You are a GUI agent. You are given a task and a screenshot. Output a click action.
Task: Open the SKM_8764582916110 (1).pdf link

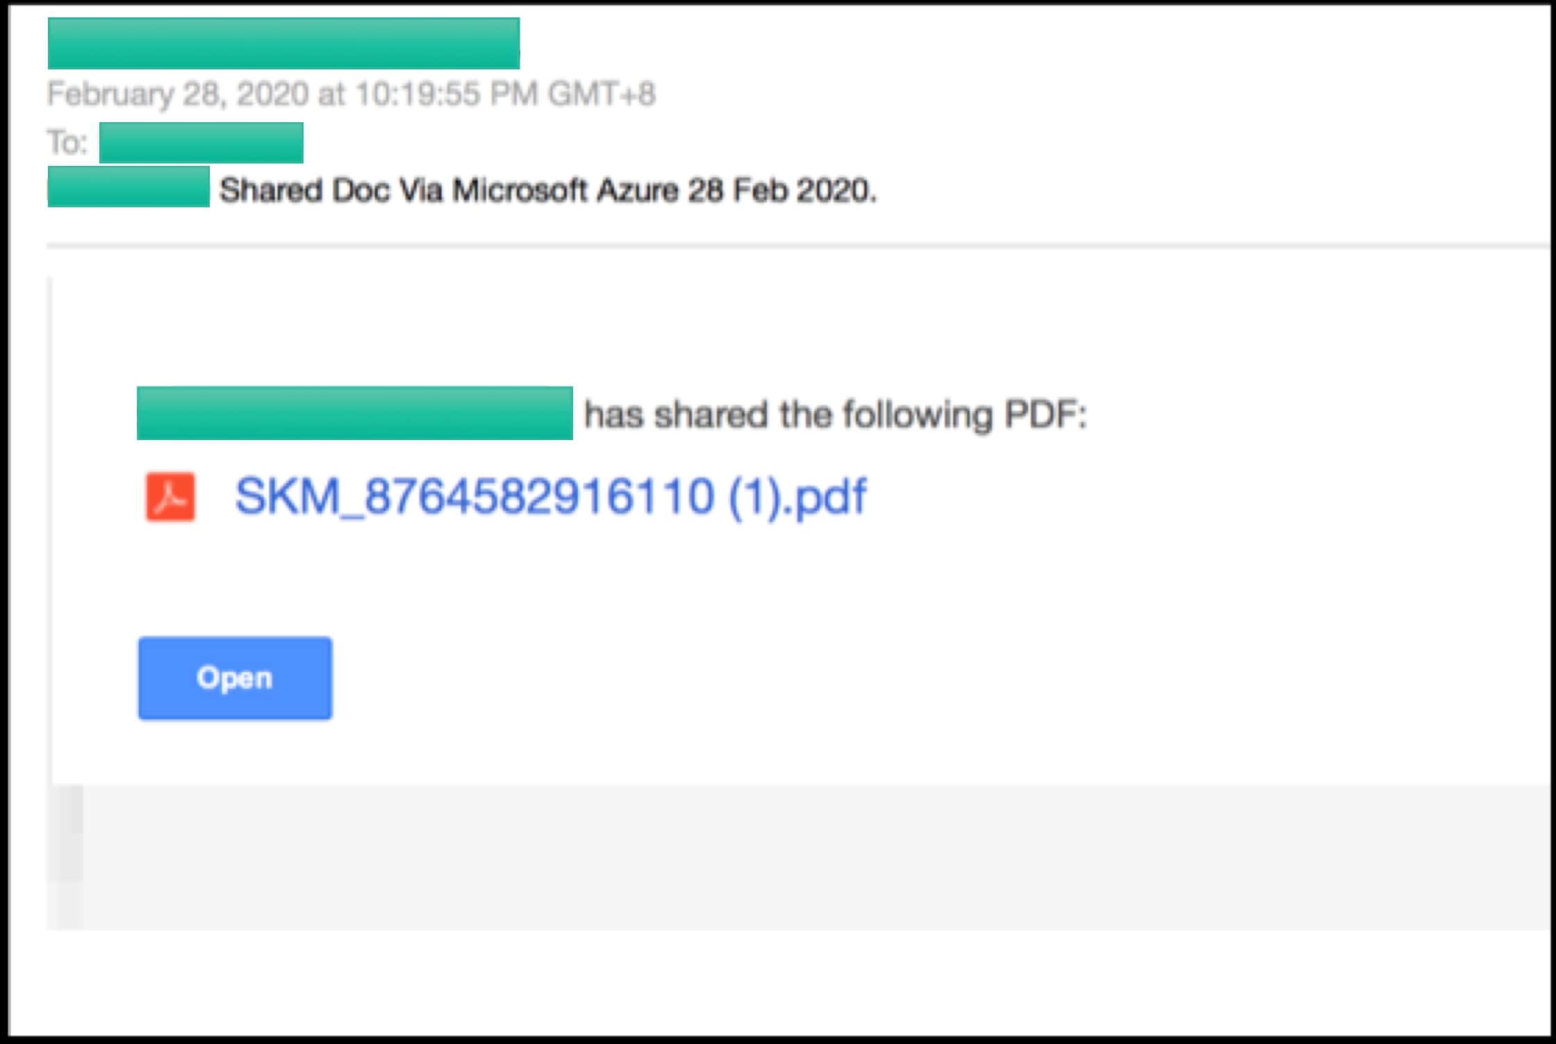coord(550,497)
